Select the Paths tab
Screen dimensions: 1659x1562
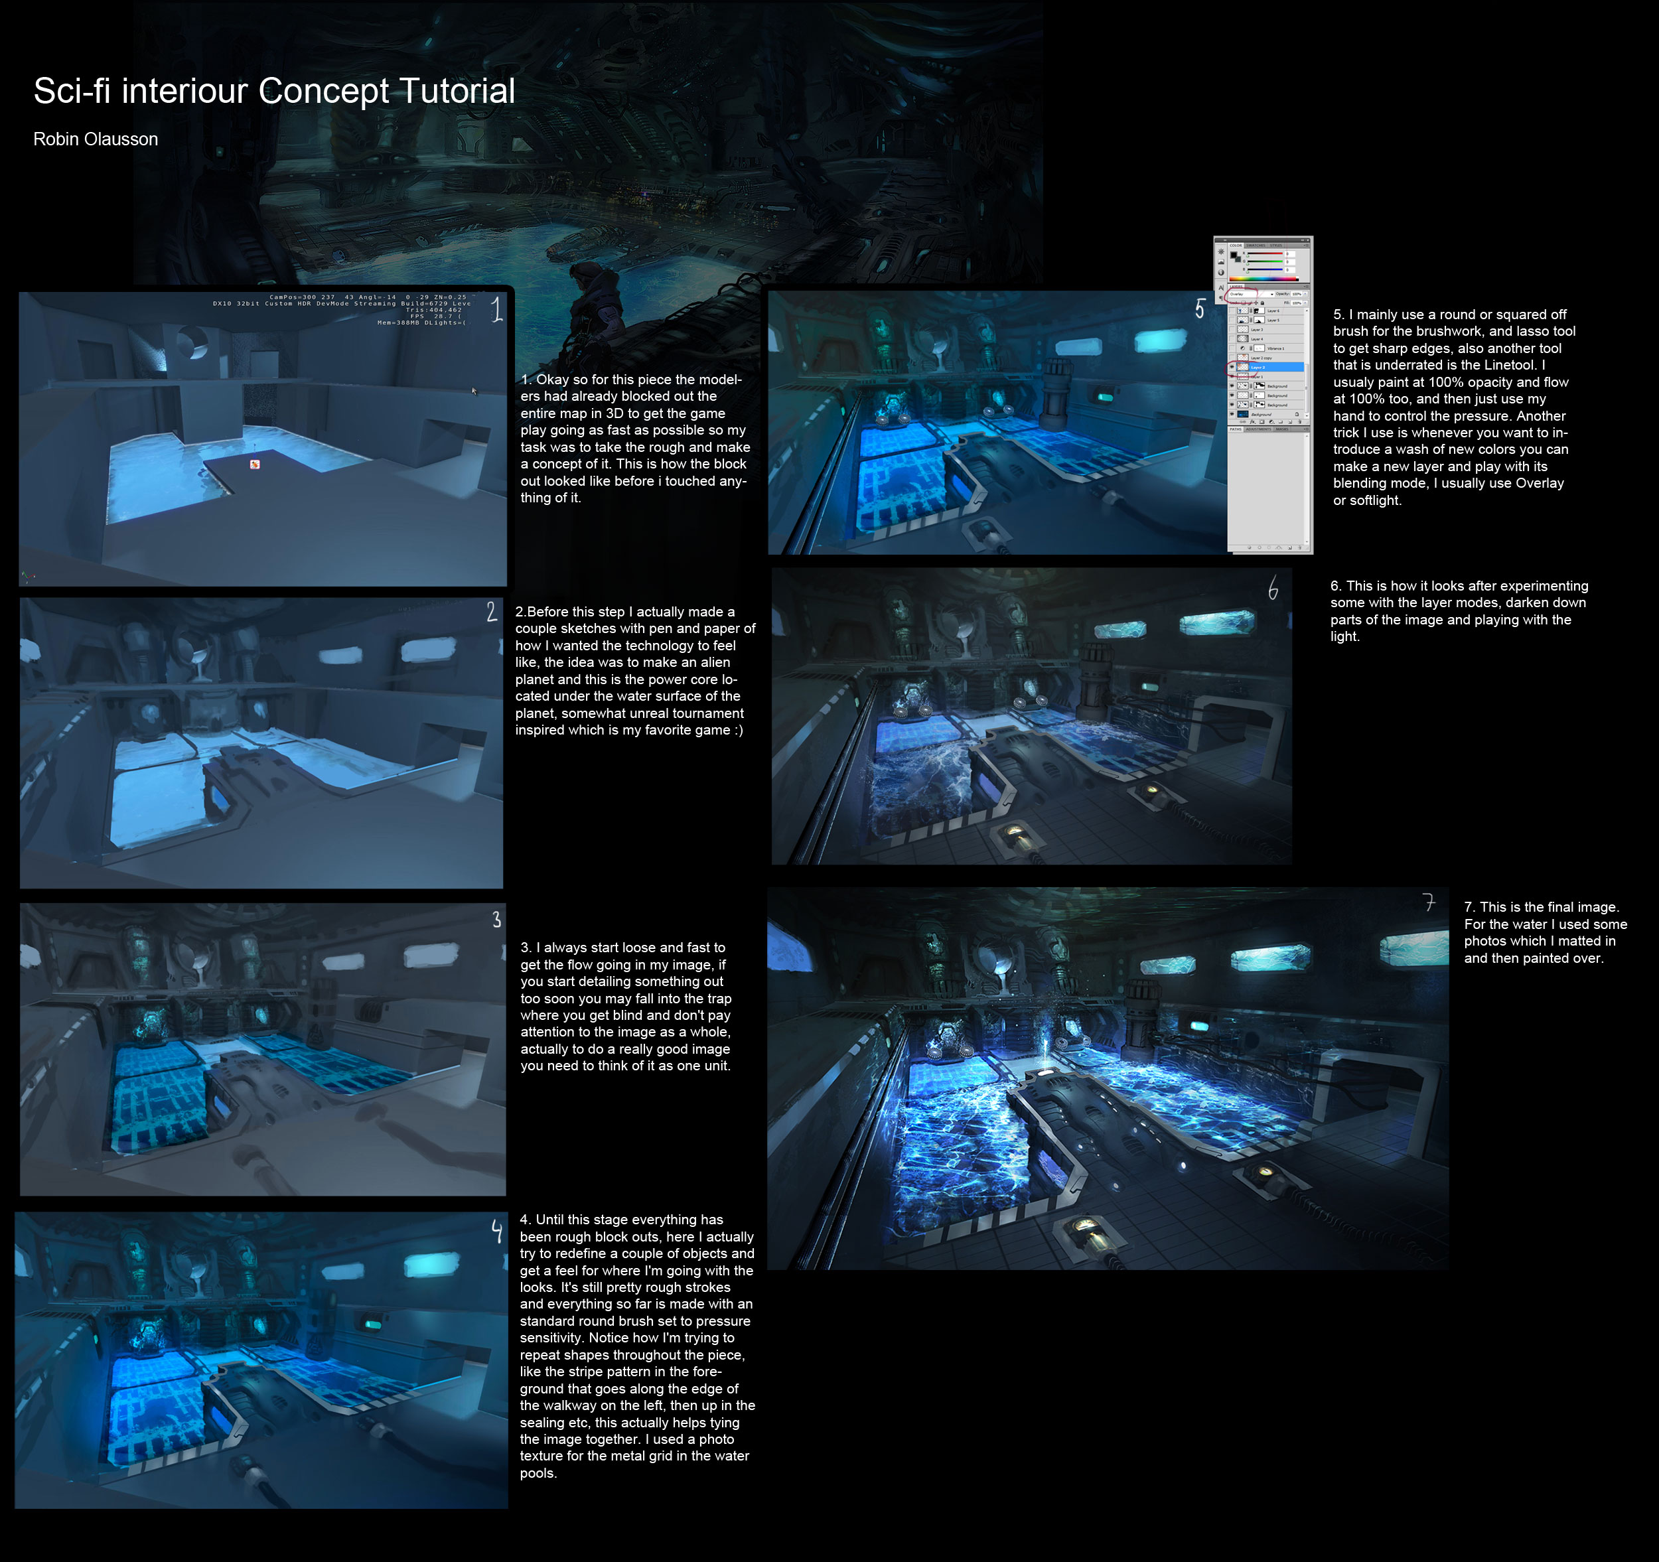click(x=1236, y=430)
